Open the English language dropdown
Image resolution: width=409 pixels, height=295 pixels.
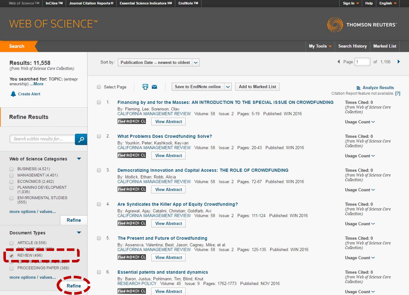coord(388,3)
